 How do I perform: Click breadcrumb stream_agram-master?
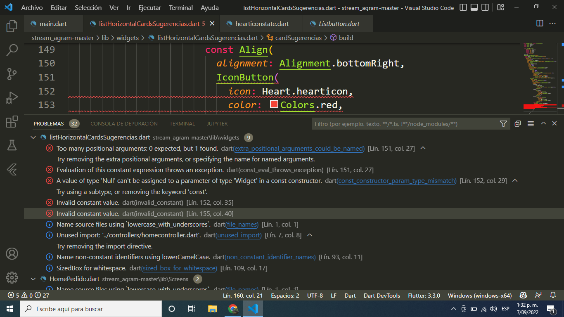(63, 38)
